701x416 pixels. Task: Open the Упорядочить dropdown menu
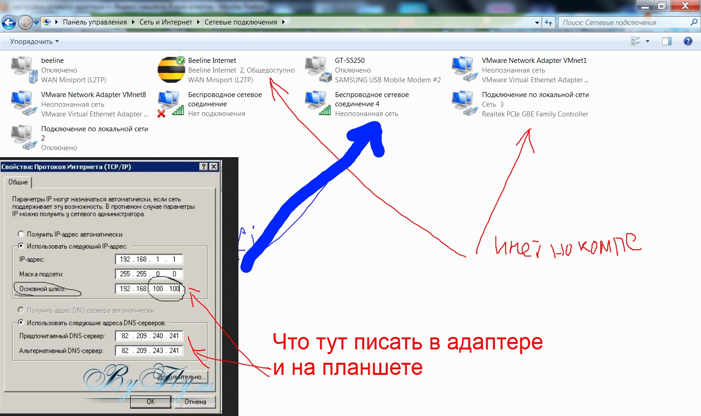coord(34,41)
